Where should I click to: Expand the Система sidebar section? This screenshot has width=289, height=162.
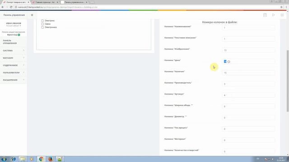13,50
